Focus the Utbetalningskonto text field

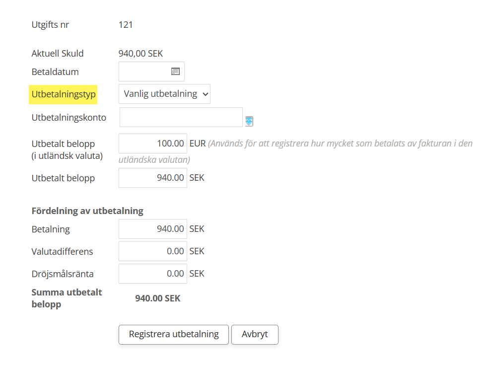coord(181,118)
